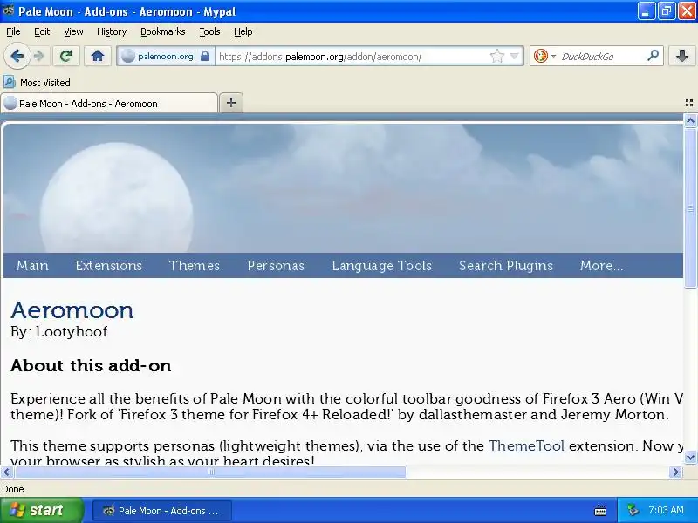Click the 'Done' status bar text
Screen dimensions: 698x523
pos(13,489)
